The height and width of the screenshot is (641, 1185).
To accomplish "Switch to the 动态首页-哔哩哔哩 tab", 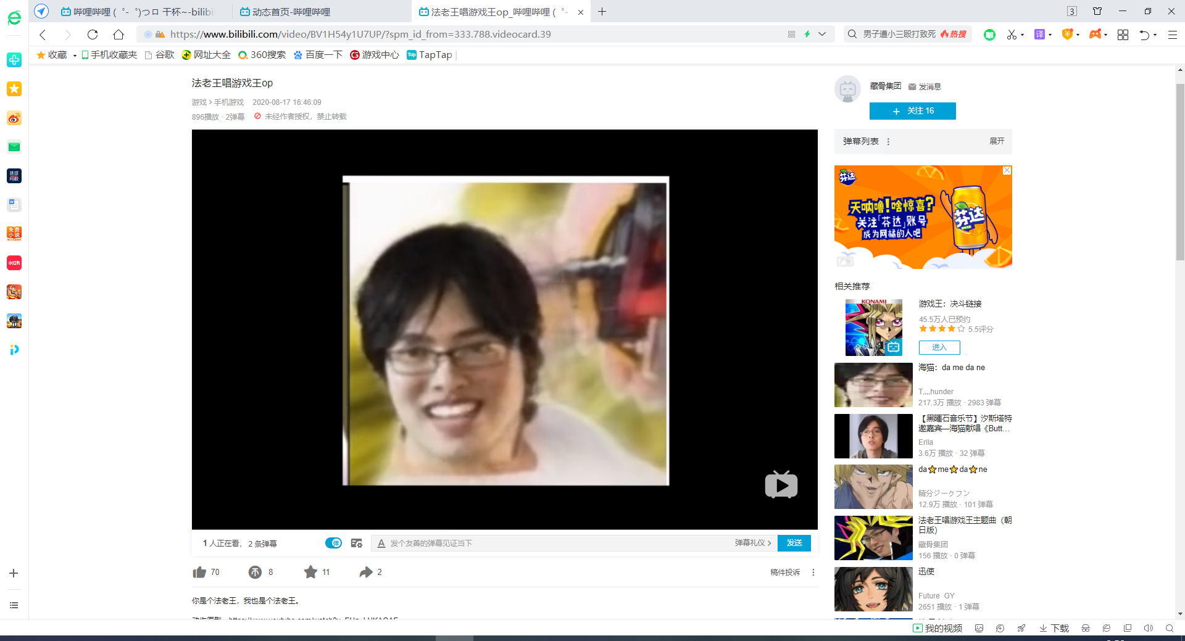I will (x=291, y=12).
